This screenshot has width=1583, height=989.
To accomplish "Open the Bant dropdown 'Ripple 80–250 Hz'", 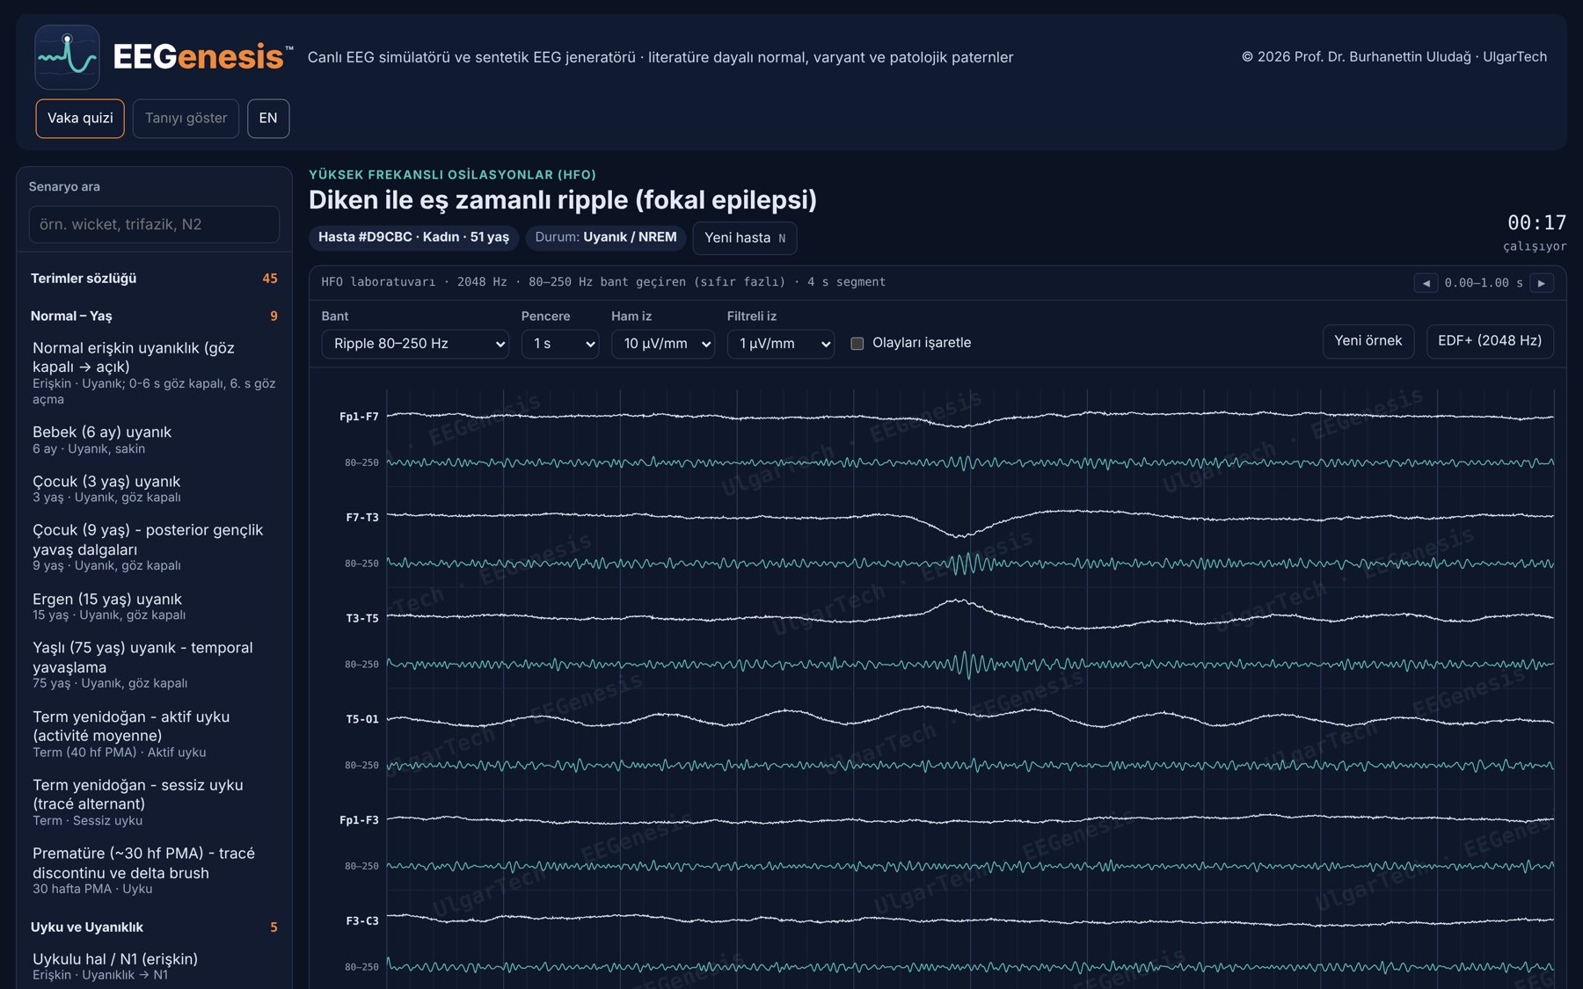I will (415, 344).
